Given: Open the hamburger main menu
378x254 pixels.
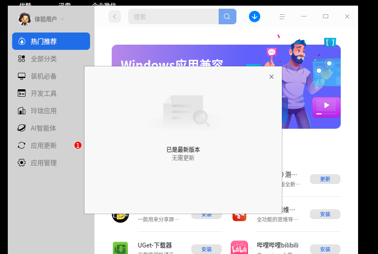Looking at the screenshot, I should click(282, 16).
